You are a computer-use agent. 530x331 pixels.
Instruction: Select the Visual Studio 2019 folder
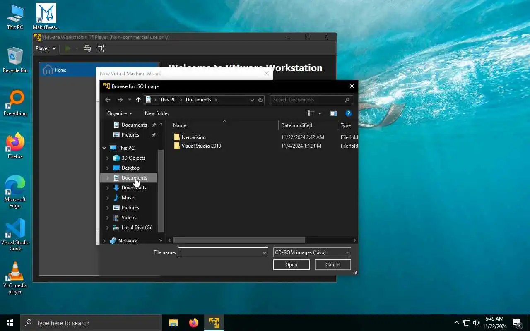point(201,146)
